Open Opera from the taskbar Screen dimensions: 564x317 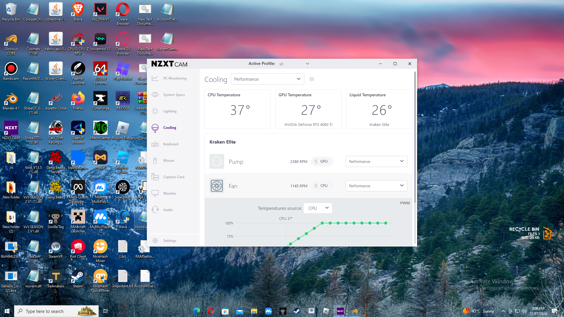pyautogui.click(x=211, y=311)
